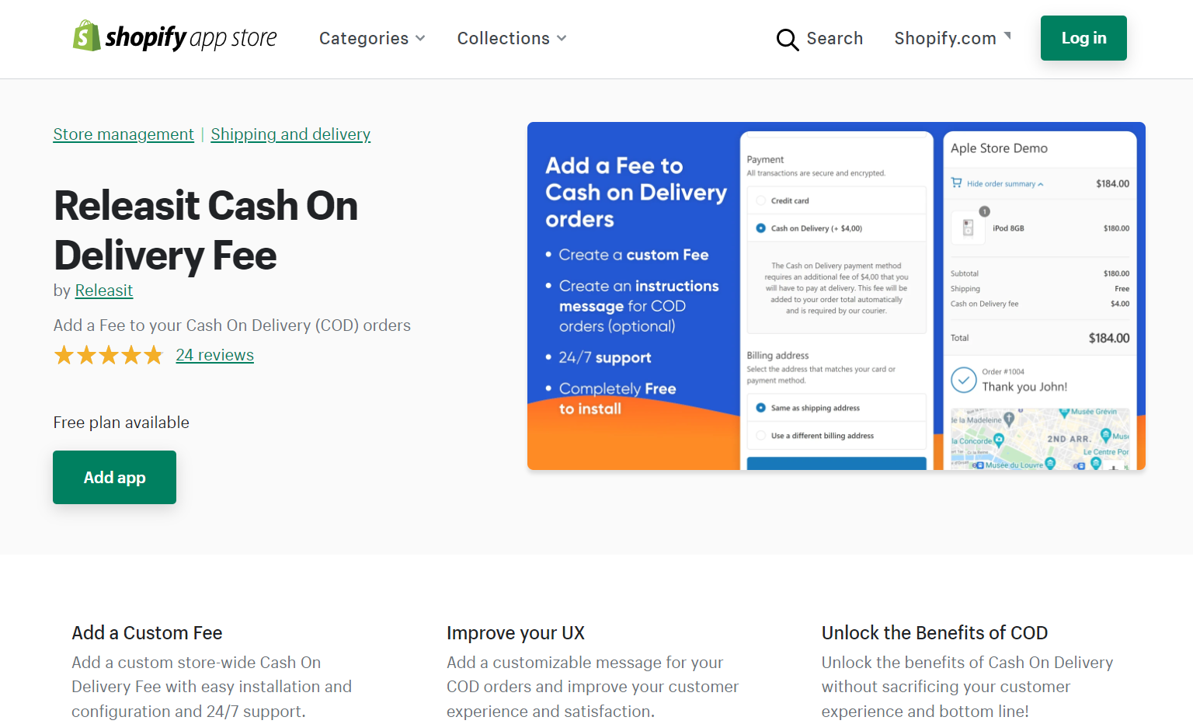Open the Shopify.com navigation item
1193x724 pixels.
[944, 38]
